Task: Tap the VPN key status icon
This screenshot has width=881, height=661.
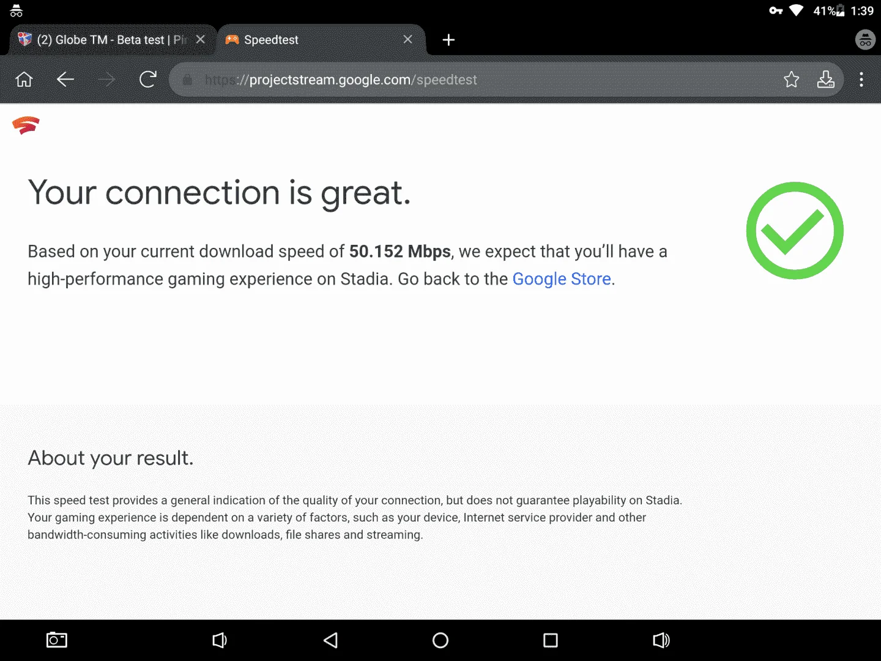Action: (776, 10)
